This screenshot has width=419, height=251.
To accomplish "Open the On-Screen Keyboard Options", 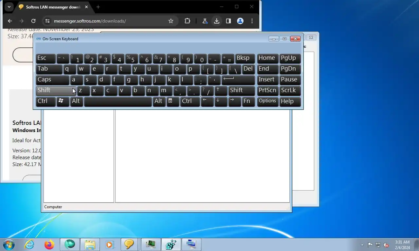I will (268, 102).
